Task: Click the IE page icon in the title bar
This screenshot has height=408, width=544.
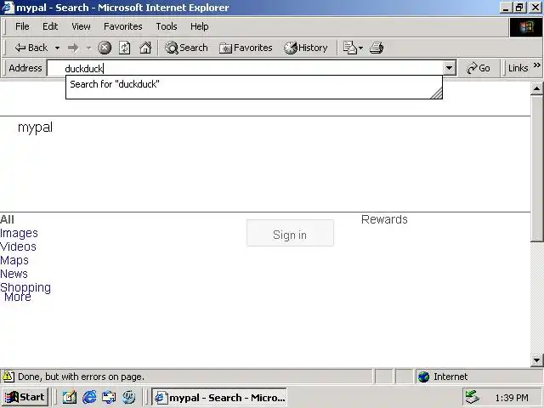Action: click(x=8, y=8)
